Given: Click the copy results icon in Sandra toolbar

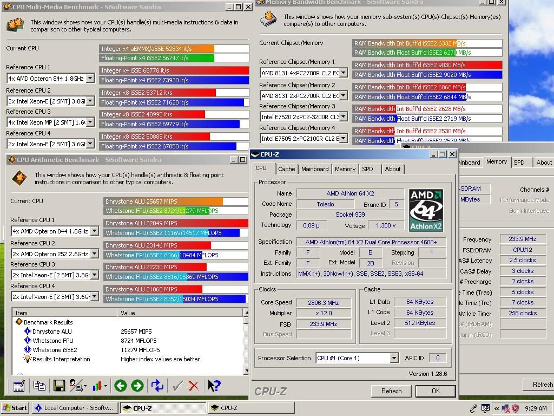Looking at the screenshot, I should coord(39,386).
